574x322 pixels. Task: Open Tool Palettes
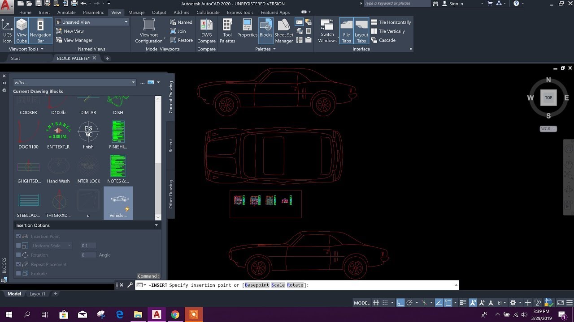227,31
